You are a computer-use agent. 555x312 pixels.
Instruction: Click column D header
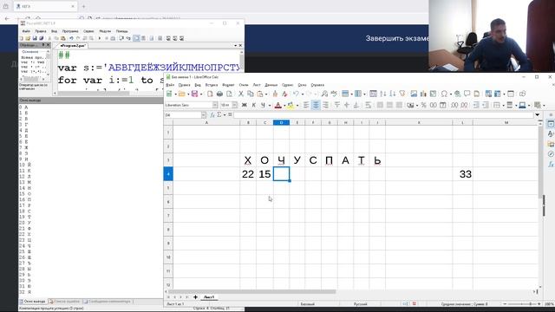pos(281,122)
